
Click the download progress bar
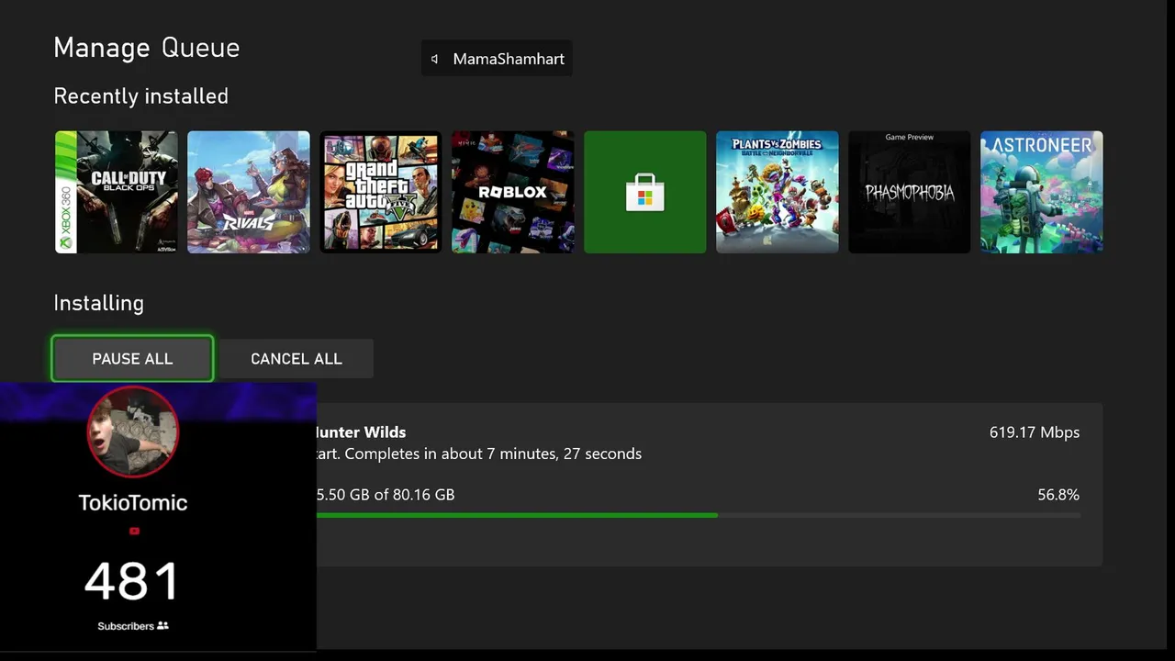point(698,516)
